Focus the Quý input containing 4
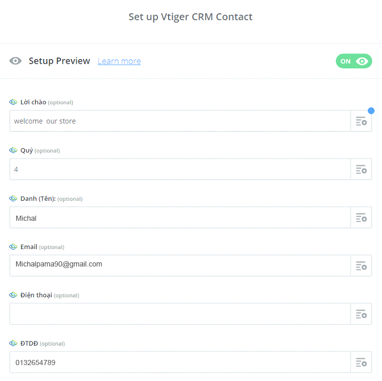 [179, 169]
